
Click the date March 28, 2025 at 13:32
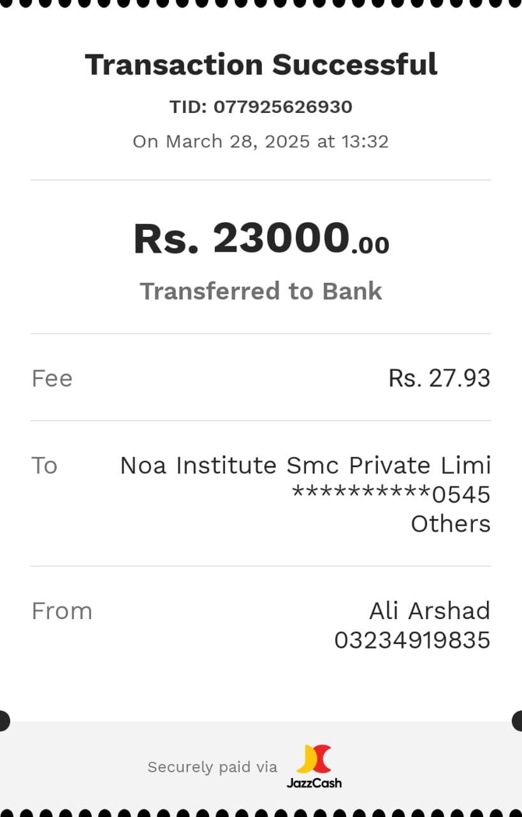coord(261,141)
